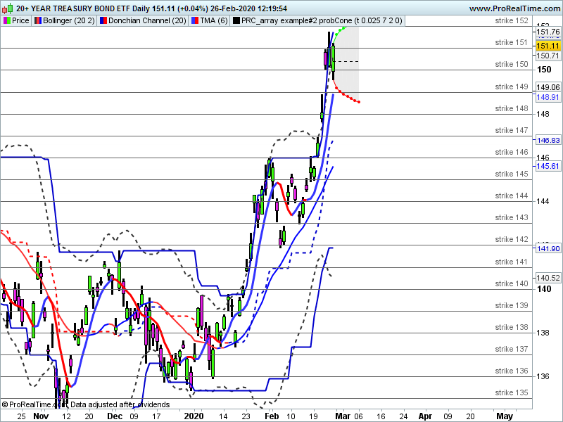The width and height of the screenshot is (563, 422).
Task: Click the strike 137 label
Action: tap(512, 349)
